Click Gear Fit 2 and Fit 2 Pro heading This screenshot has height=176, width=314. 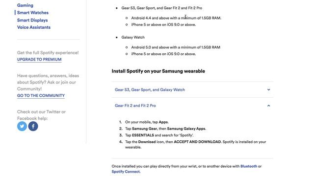point(135,106)
